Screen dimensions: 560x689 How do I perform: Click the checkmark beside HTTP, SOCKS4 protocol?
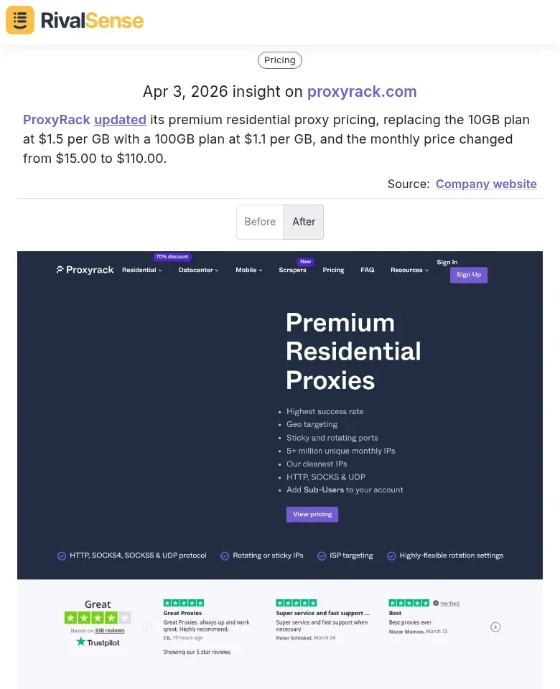click(62, 556)
